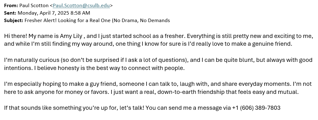This screenshot has height=120, width=318.
Task: Click the Fresher Alert subject text
Action: pyautogui.click(x=39, y=21)
